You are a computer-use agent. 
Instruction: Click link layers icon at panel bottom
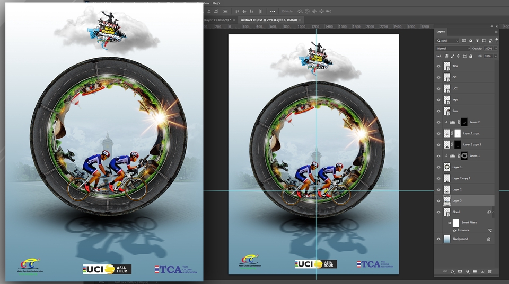point(445,271)
